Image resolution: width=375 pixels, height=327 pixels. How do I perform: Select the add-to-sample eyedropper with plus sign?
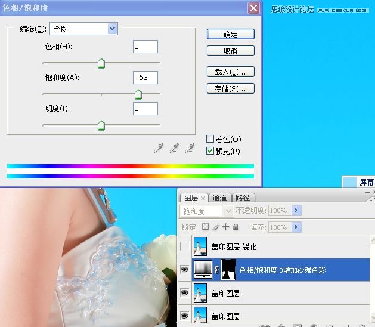click(174, 148)
